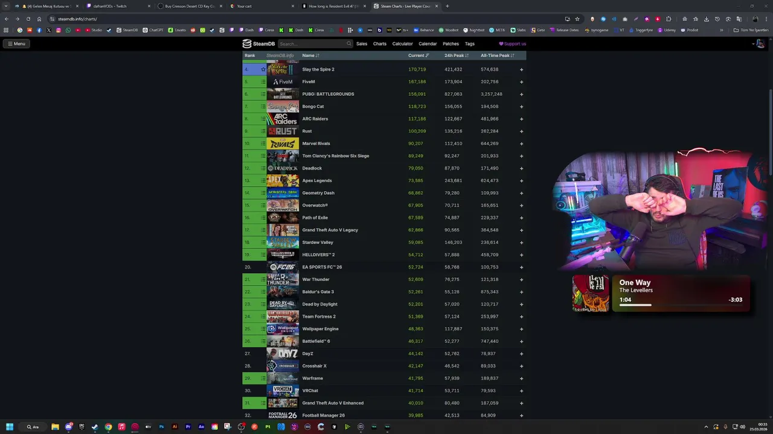Open the Tom Clancy's Rainbow Six Siege link
773x434 pixels.
pos(336,156)
